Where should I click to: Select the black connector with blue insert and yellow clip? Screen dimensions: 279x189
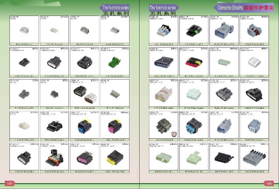pos(85,126)
